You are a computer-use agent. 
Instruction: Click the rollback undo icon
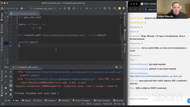coord(109,8)
